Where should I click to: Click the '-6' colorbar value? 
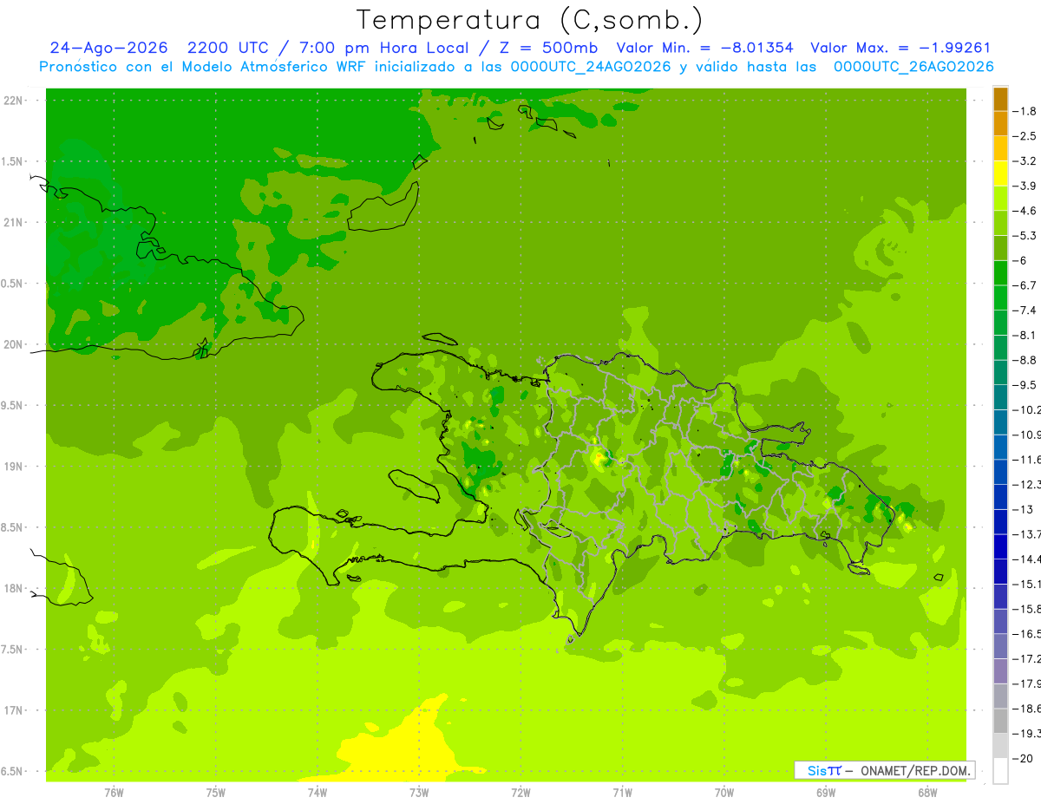pyautogui.click(x=1020, y=260)
